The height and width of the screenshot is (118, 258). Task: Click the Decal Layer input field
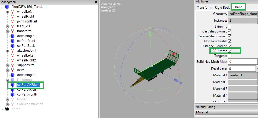(x=241, y=69)
